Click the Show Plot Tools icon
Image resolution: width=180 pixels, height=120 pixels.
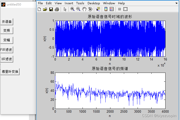click(x=125, y=9)
